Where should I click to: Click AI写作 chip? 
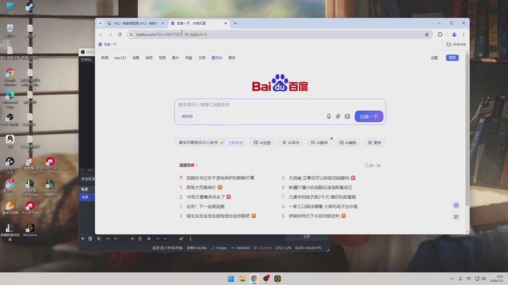point(291,142)
